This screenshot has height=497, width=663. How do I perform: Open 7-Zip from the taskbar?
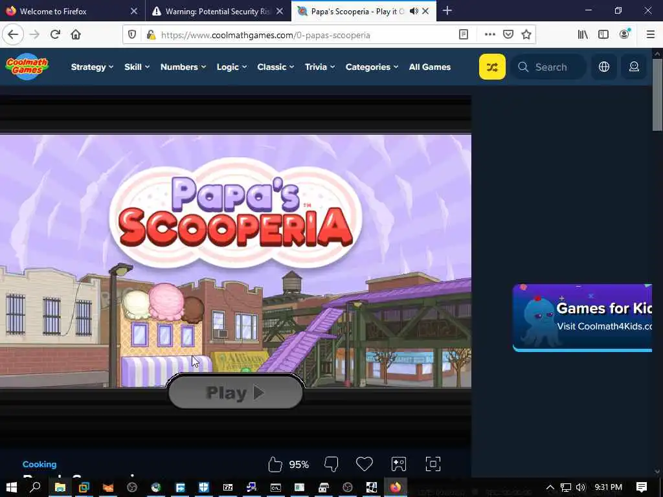coord(227,487)
